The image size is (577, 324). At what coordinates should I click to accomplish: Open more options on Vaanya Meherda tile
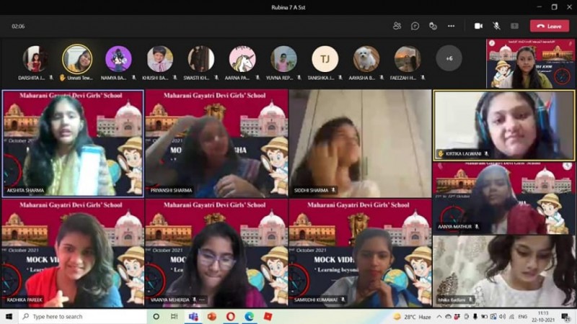pyautogui.click(x=202, y=300)
